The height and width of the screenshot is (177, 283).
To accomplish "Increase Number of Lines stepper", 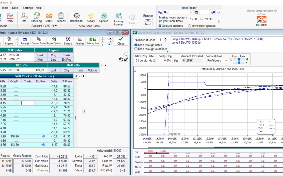I will [166, 39].
